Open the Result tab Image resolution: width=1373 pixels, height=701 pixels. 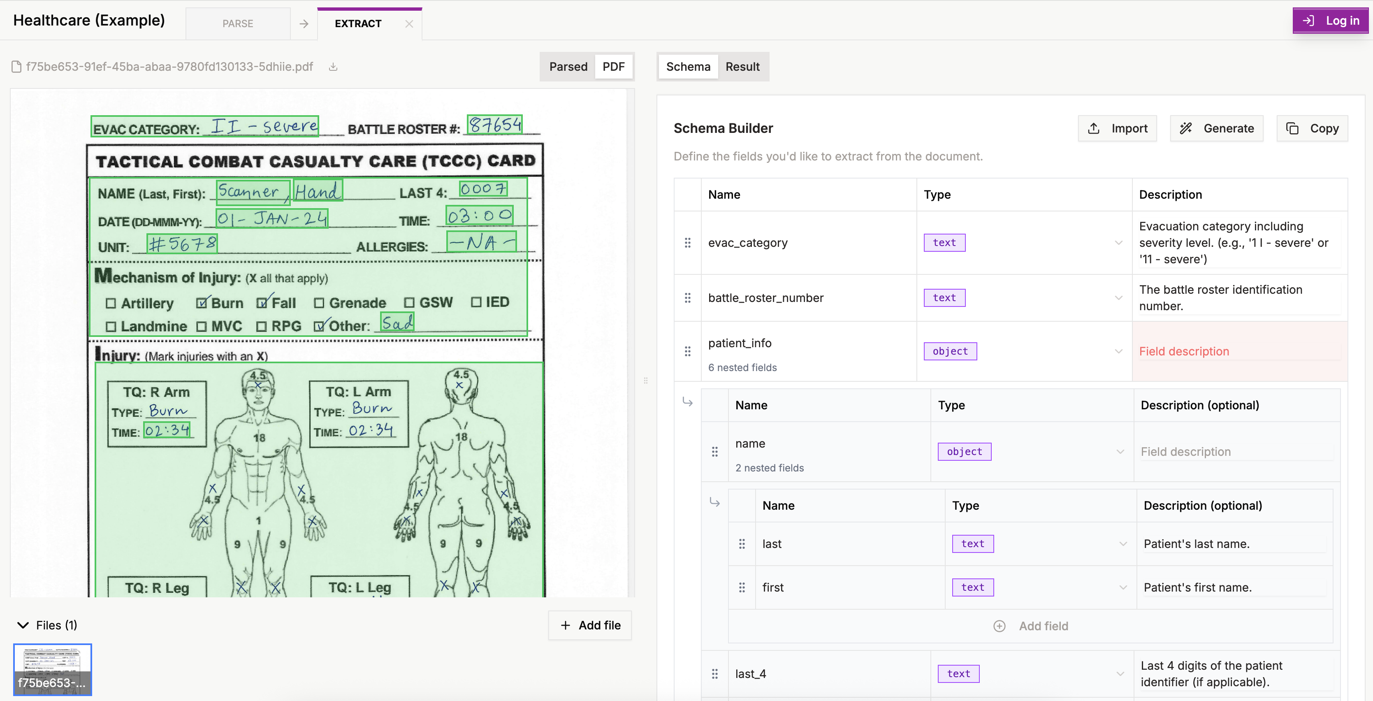(x=742, y=67)
